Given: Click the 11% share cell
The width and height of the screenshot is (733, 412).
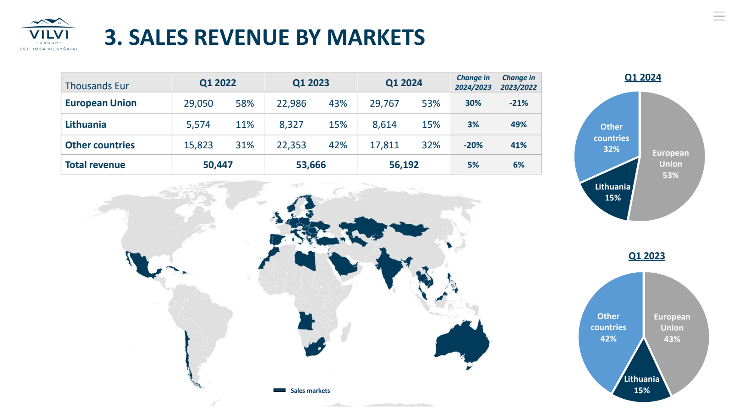Looking at the screenshot, I should (x=245, y=125).
